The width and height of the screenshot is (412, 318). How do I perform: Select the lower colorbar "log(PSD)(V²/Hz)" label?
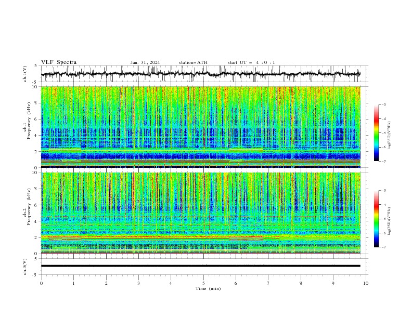click(x=389, y=221)
